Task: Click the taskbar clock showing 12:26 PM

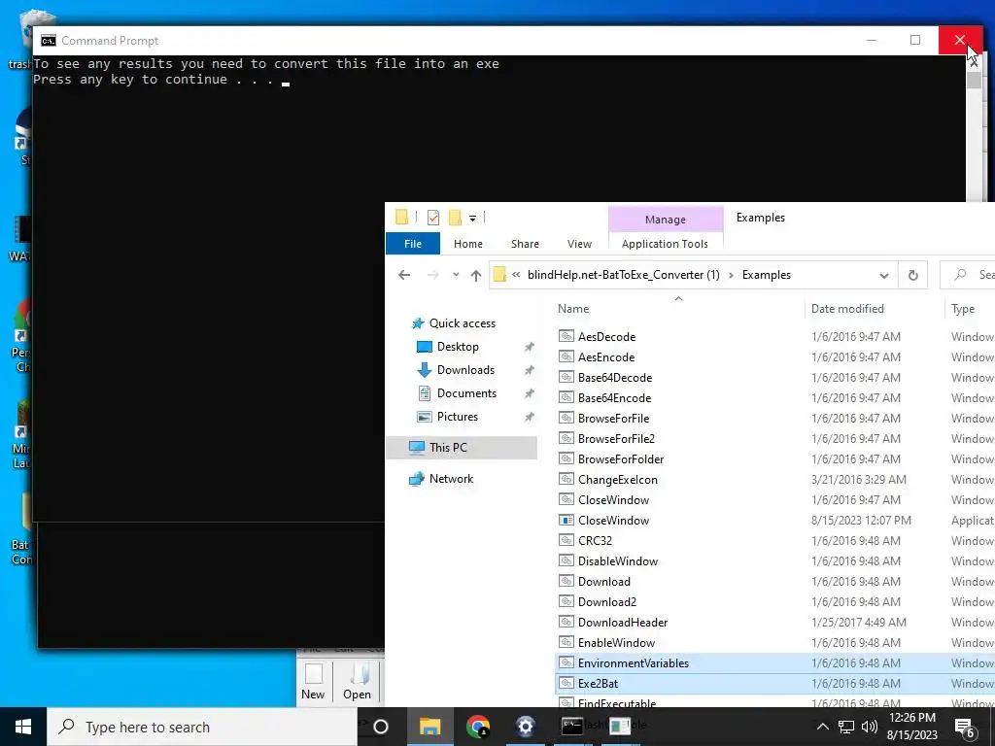Action: (x=911, y=727)
